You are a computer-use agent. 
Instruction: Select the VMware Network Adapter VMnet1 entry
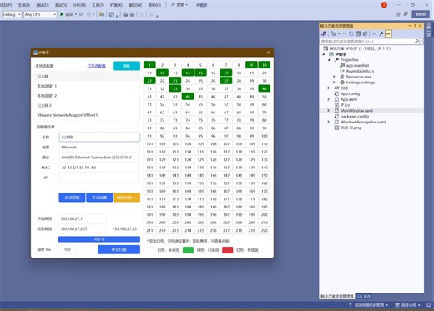tap(87, 115)
